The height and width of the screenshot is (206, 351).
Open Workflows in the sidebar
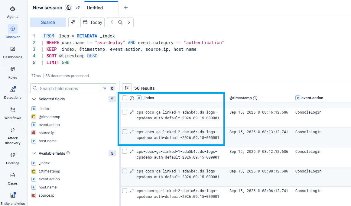(12, 113)
